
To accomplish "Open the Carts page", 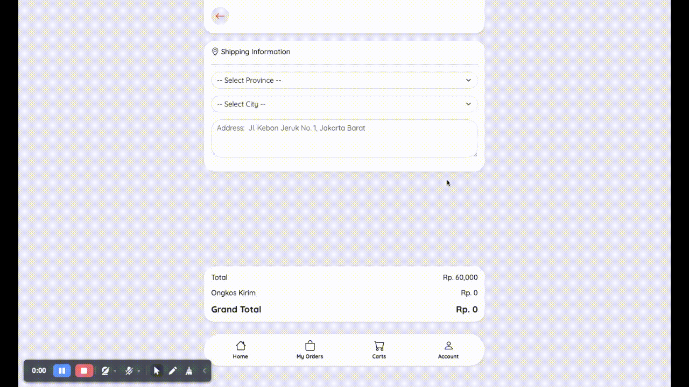I will pyautogui.click(x=379, y=350).
